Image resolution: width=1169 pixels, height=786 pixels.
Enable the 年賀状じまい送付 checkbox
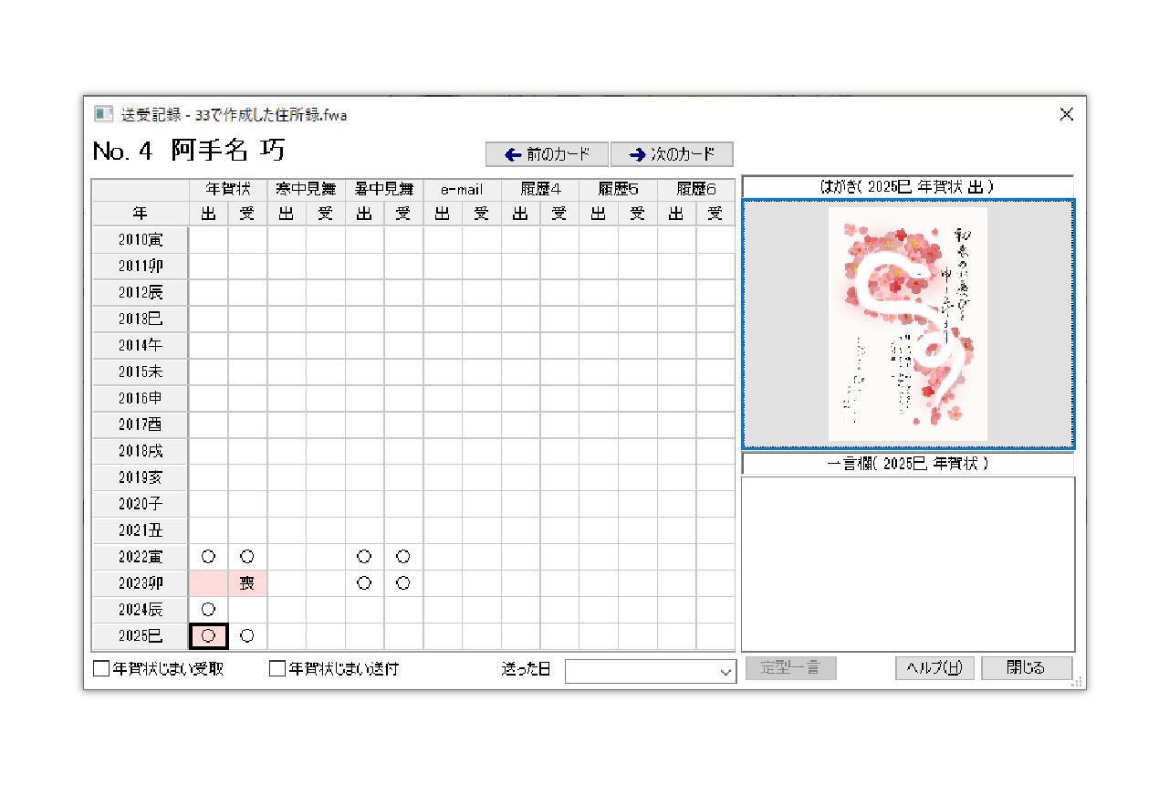276,669
